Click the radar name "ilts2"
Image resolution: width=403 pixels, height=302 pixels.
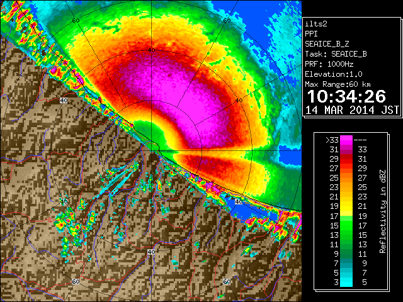[316, 24]
